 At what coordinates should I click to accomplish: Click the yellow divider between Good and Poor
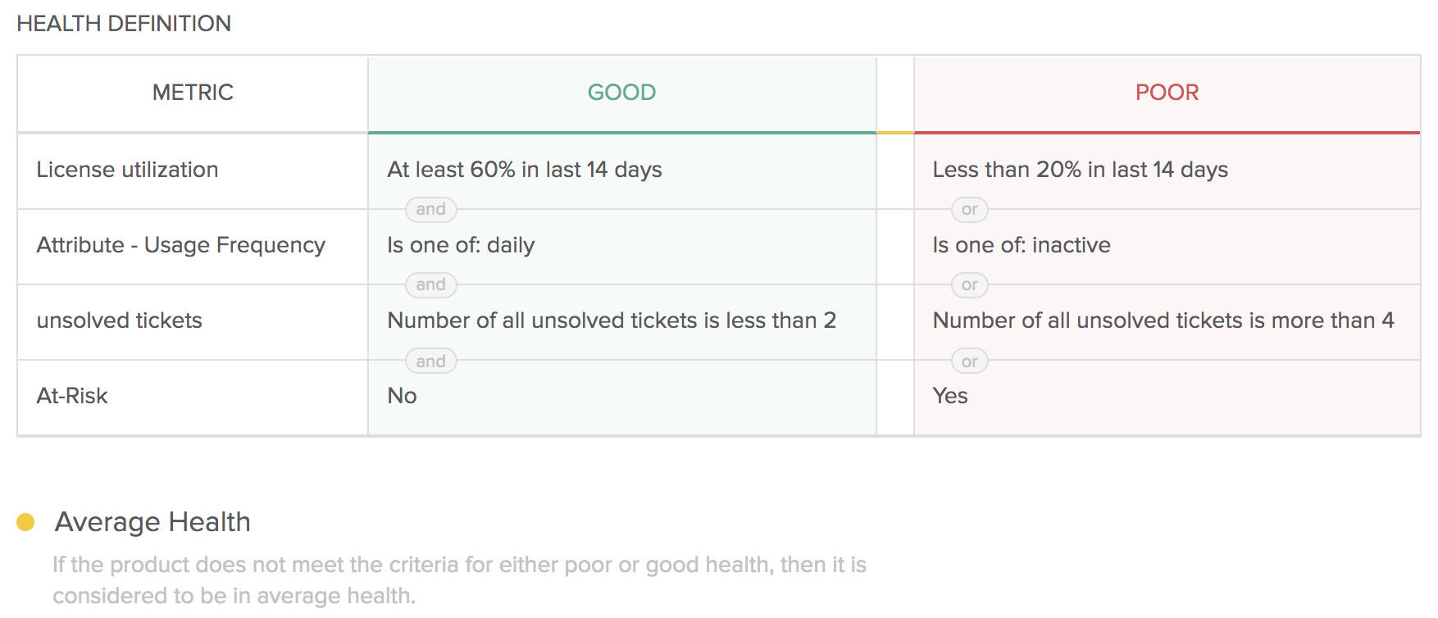[x=895, y=132]
